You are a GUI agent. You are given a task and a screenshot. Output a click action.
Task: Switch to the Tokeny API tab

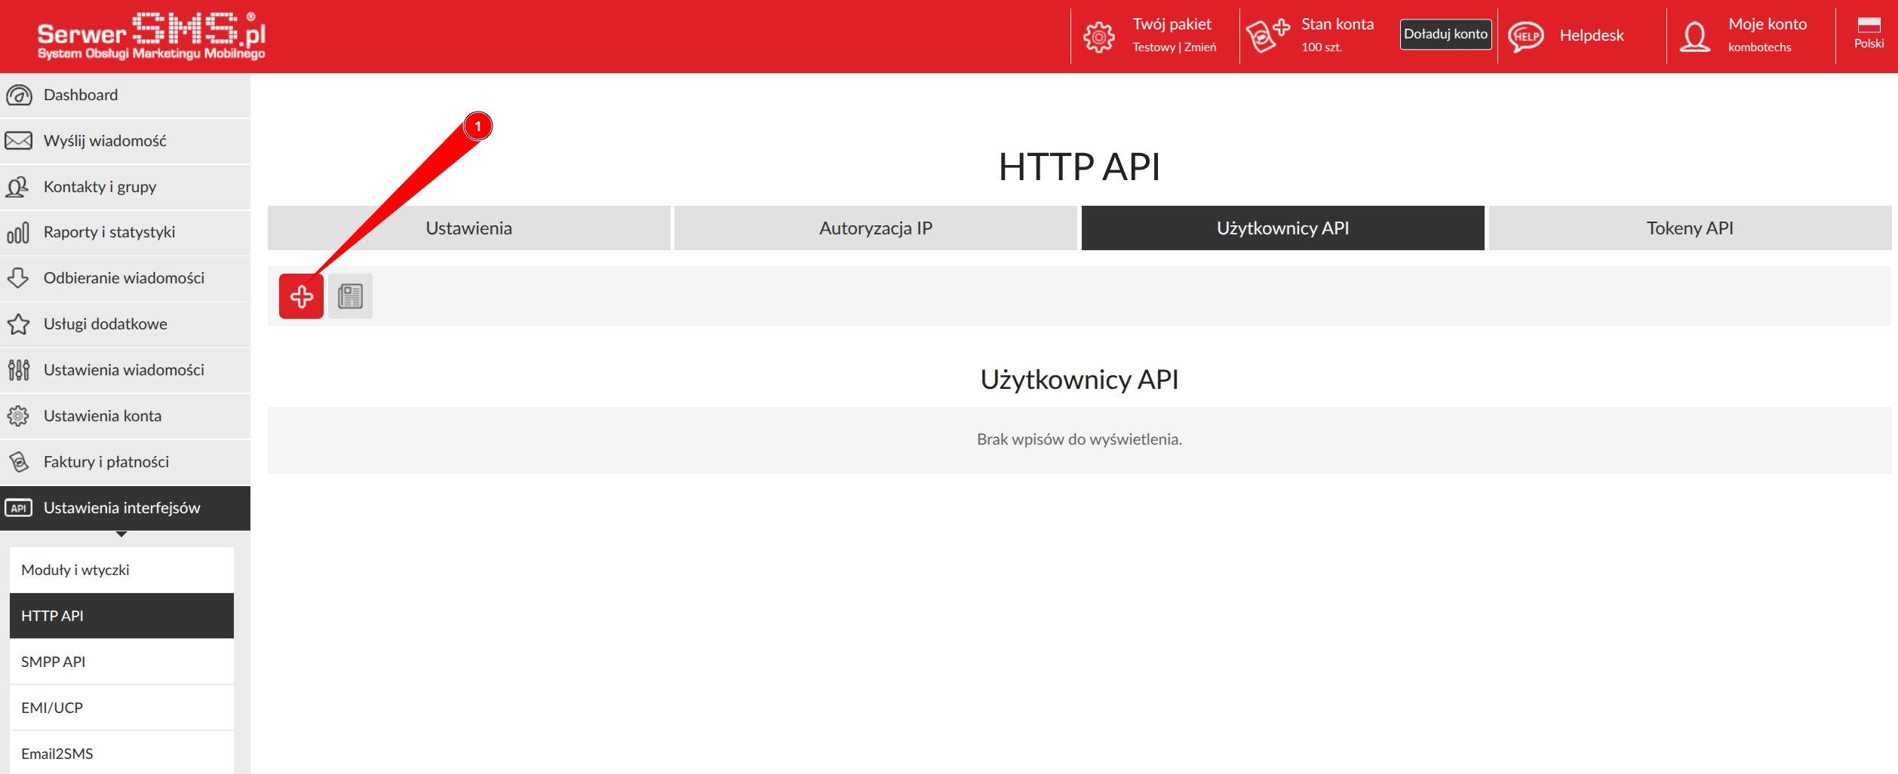(x=1689, y=228)
